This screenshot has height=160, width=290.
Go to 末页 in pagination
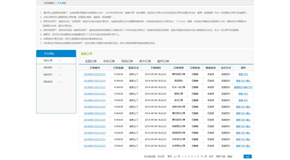(x=211, y=157)
